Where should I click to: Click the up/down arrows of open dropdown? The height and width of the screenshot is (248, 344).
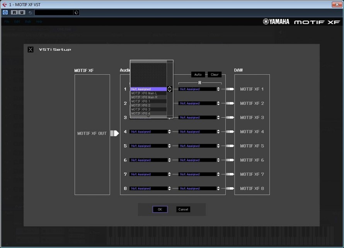169,89
